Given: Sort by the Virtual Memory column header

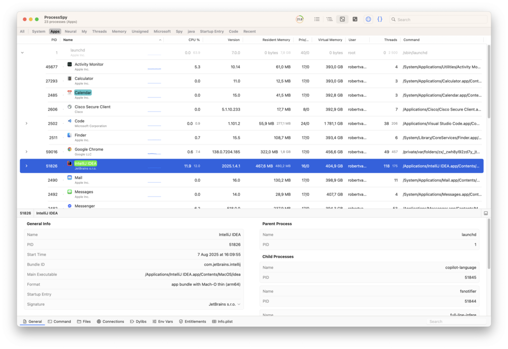Looking at the screenshot, I should click(330, 40).
